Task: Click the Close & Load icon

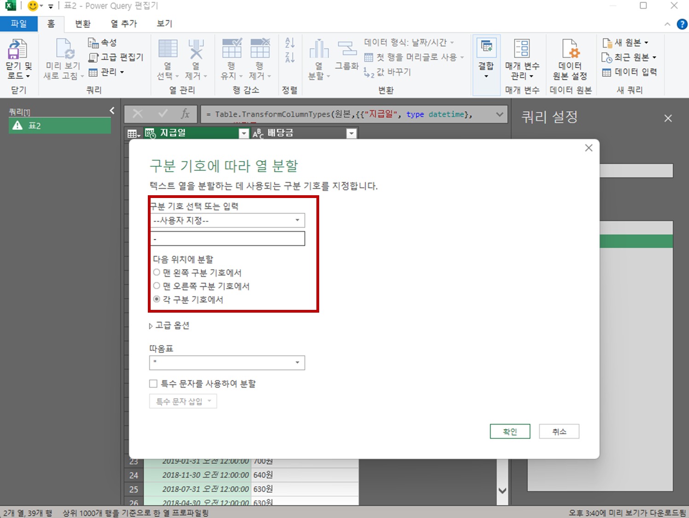Action: pos(18,58)
